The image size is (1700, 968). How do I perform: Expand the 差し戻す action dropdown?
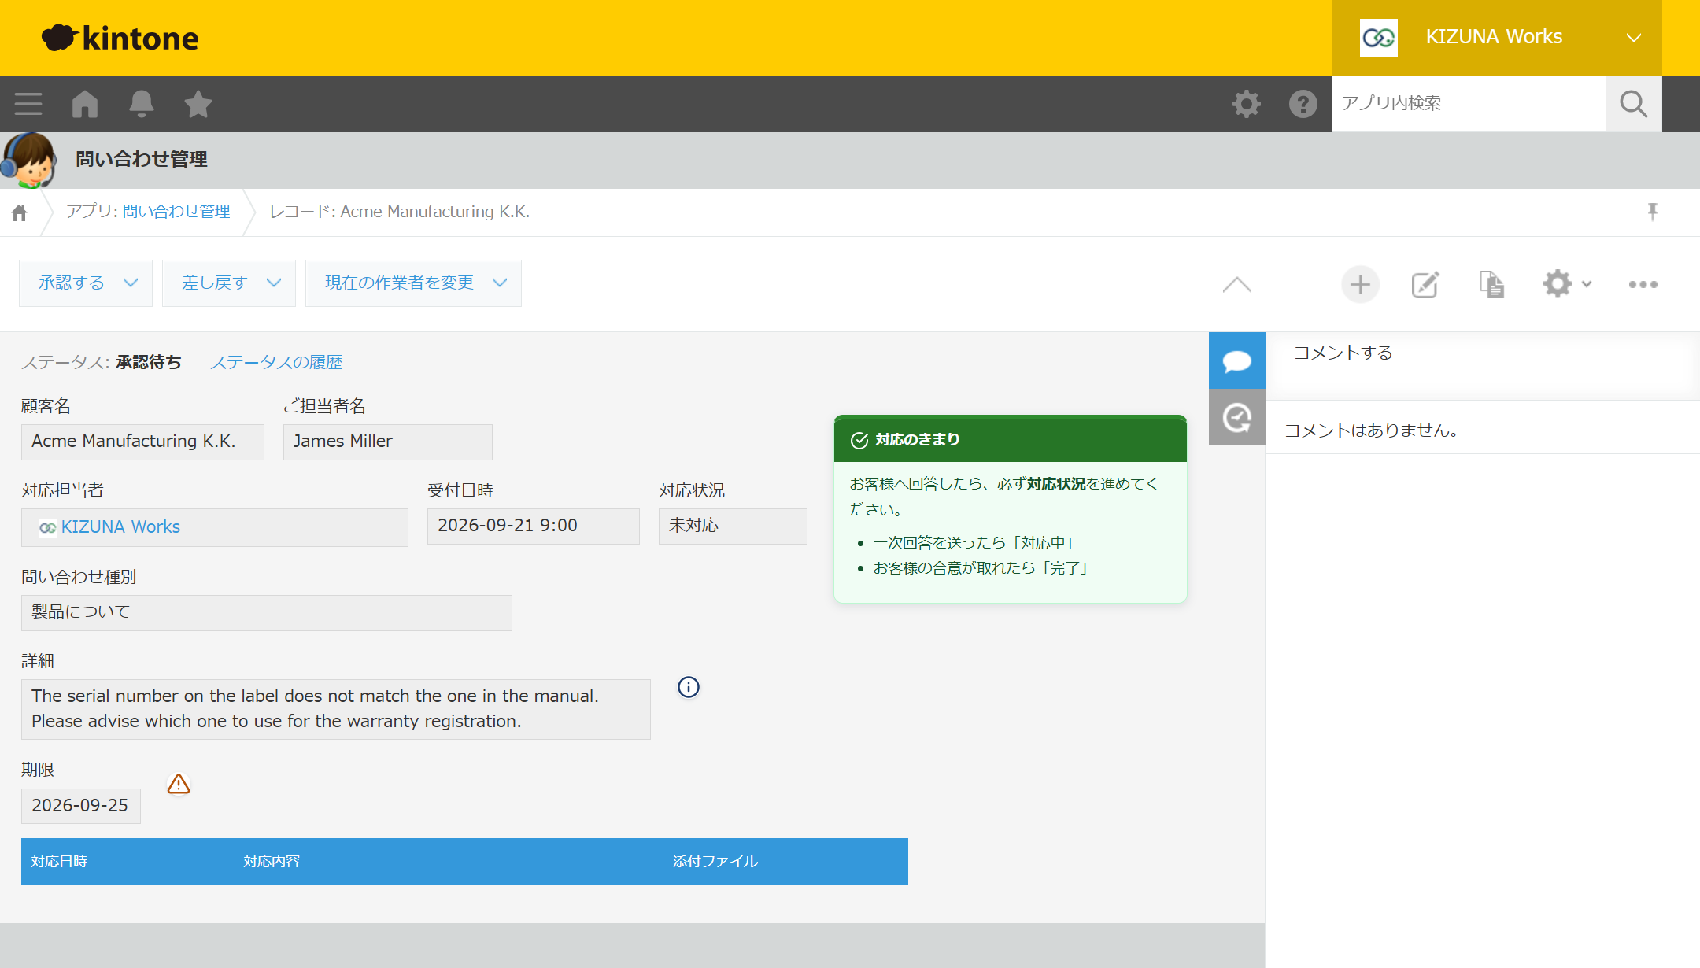[x=229, y=283]
